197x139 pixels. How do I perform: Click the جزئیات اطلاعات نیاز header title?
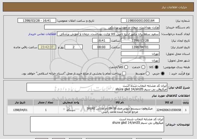[x=174, y=7]
